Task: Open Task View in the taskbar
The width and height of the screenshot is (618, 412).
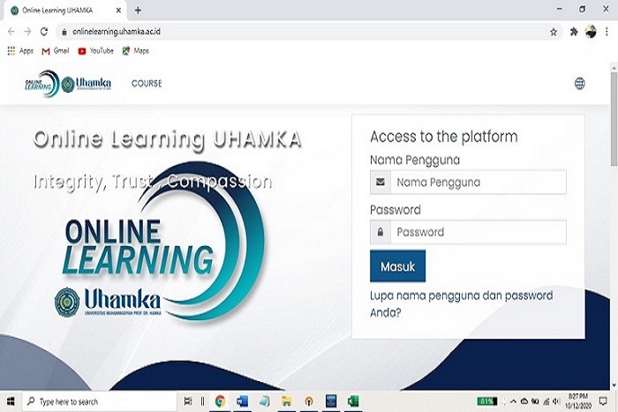Action: click(188, 401)
